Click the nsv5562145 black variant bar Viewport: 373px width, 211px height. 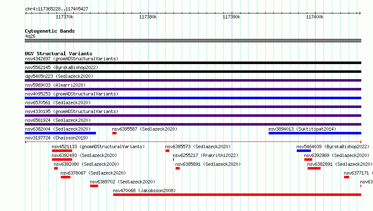click(193, 72)
